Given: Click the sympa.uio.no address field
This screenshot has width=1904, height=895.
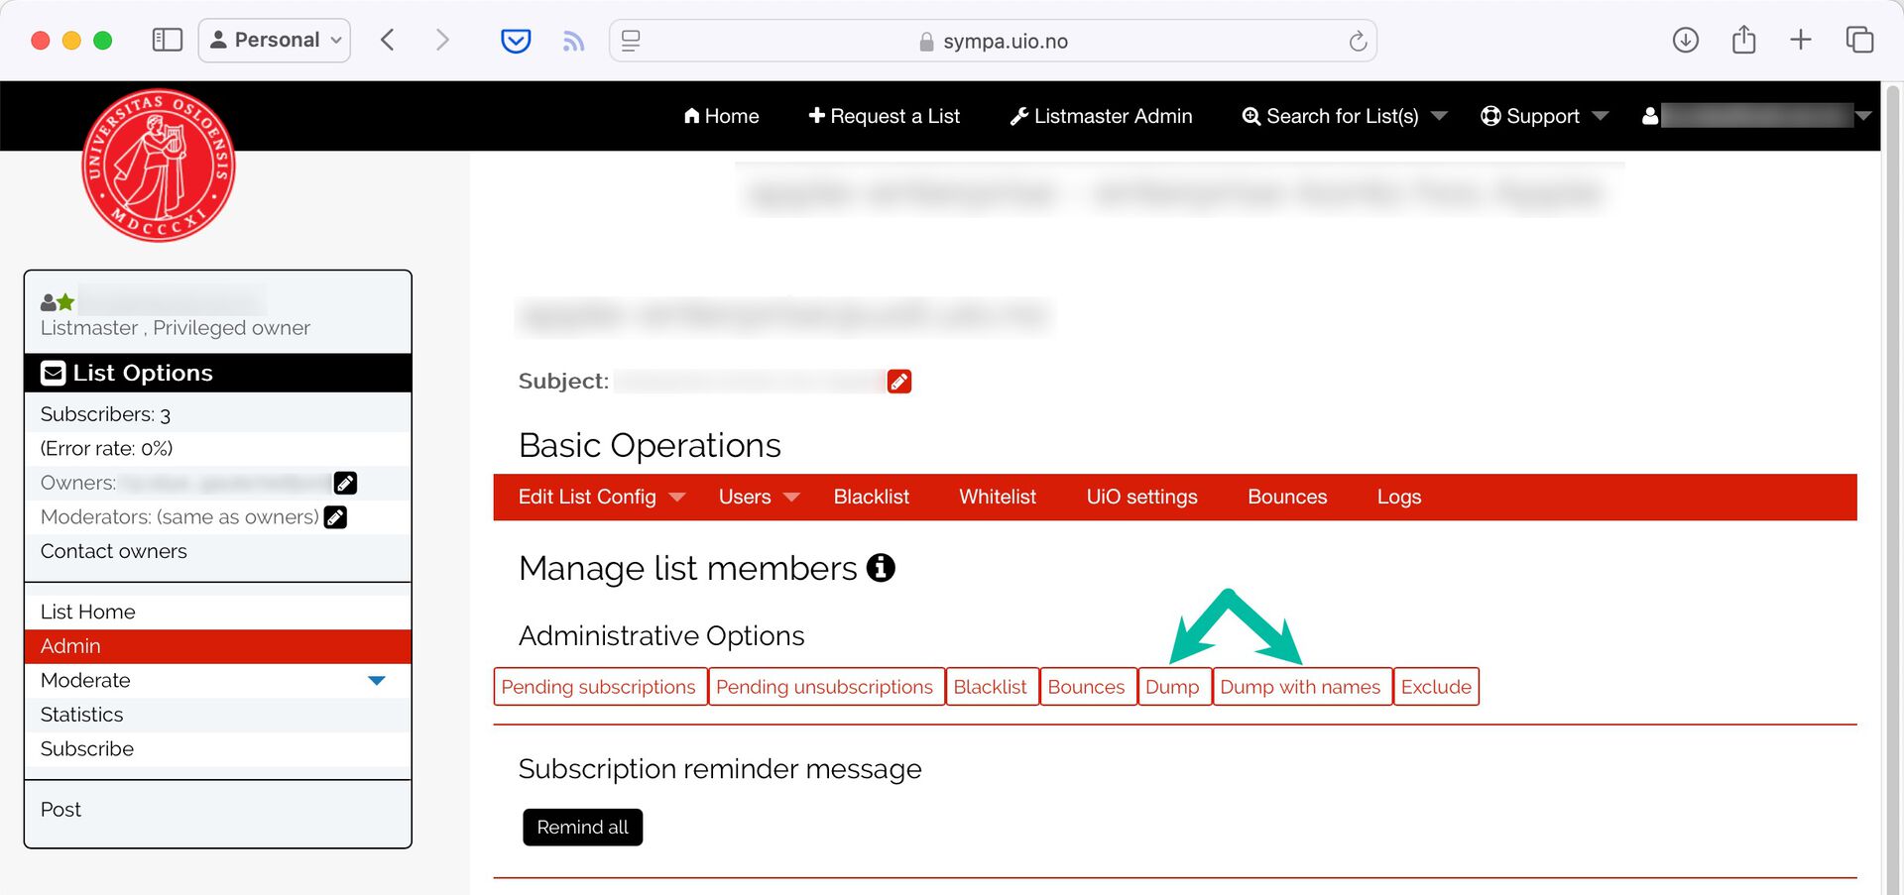Looking at the screenshot, I should pos(993,41).
